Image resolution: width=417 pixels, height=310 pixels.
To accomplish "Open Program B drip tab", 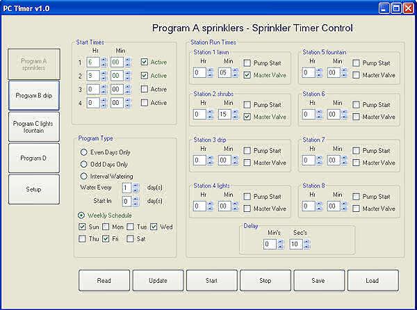I will (x=34, y=95).
